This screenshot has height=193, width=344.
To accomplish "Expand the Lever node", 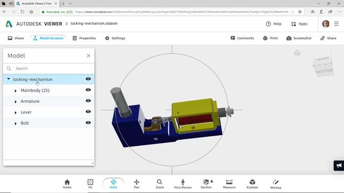I will point(16,113).
